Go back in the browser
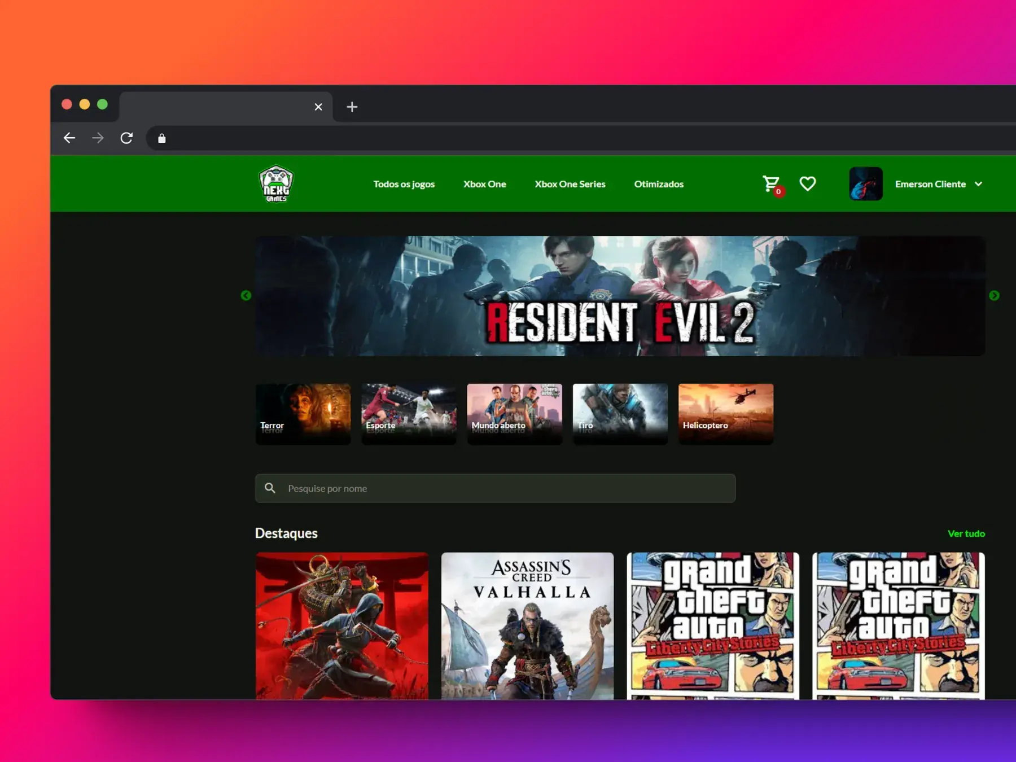The height and width of the screenshot is (762, 1016). pos(69,138)
